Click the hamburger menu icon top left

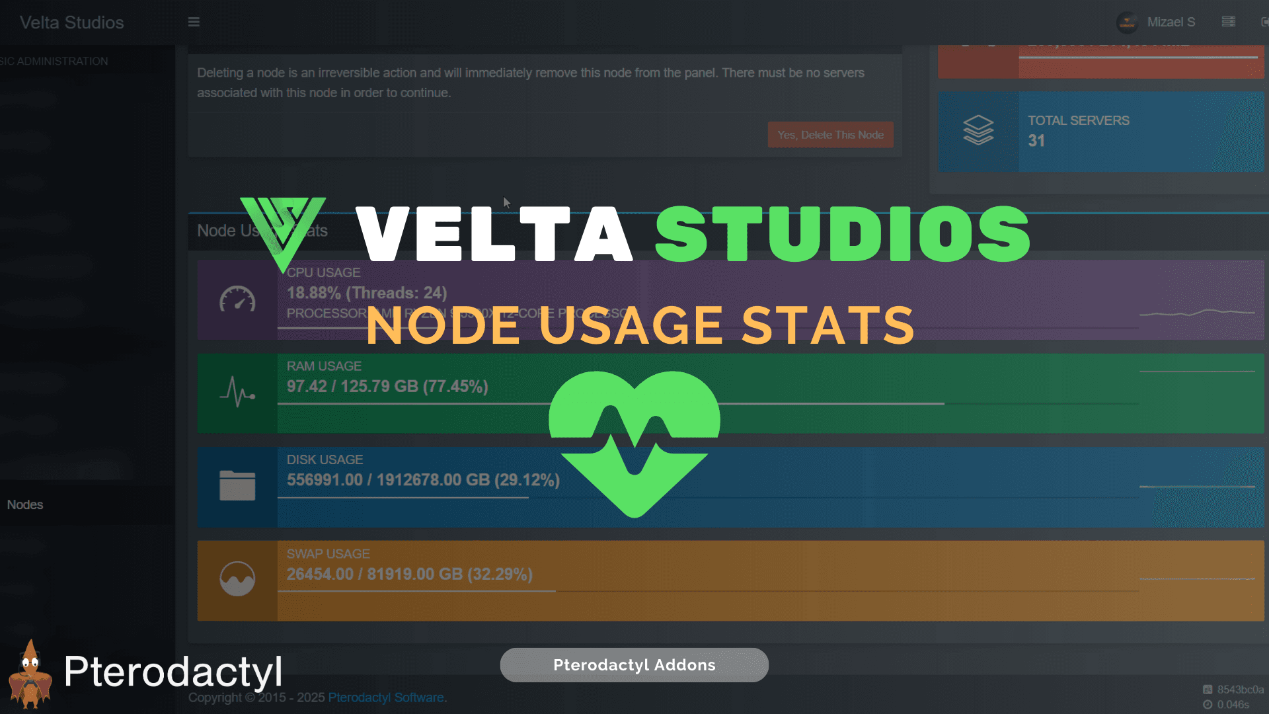tap(194, 22)
